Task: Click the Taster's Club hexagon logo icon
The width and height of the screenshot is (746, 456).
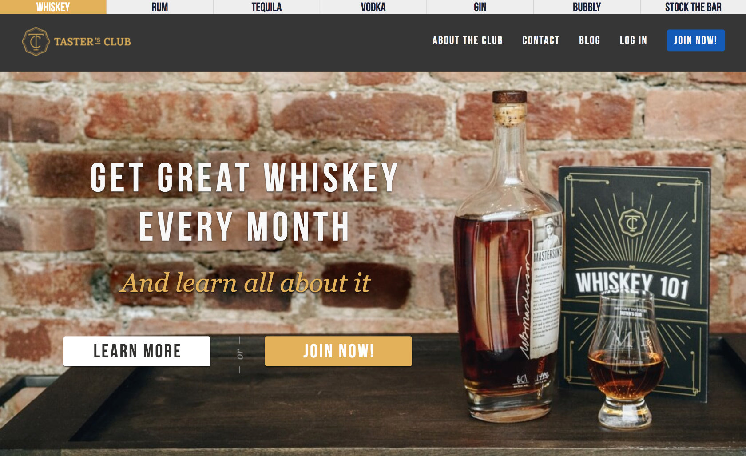Action: click(36, 41)
